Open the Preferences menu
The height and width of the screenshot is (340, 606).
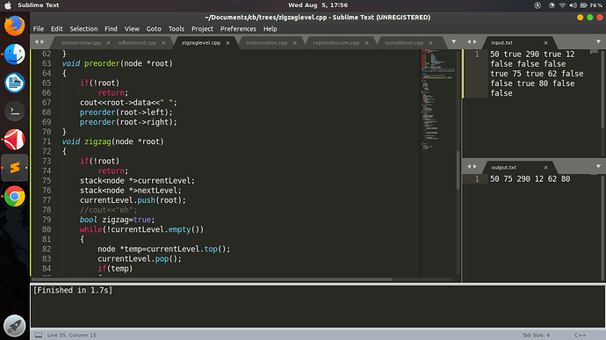(238, 29)
